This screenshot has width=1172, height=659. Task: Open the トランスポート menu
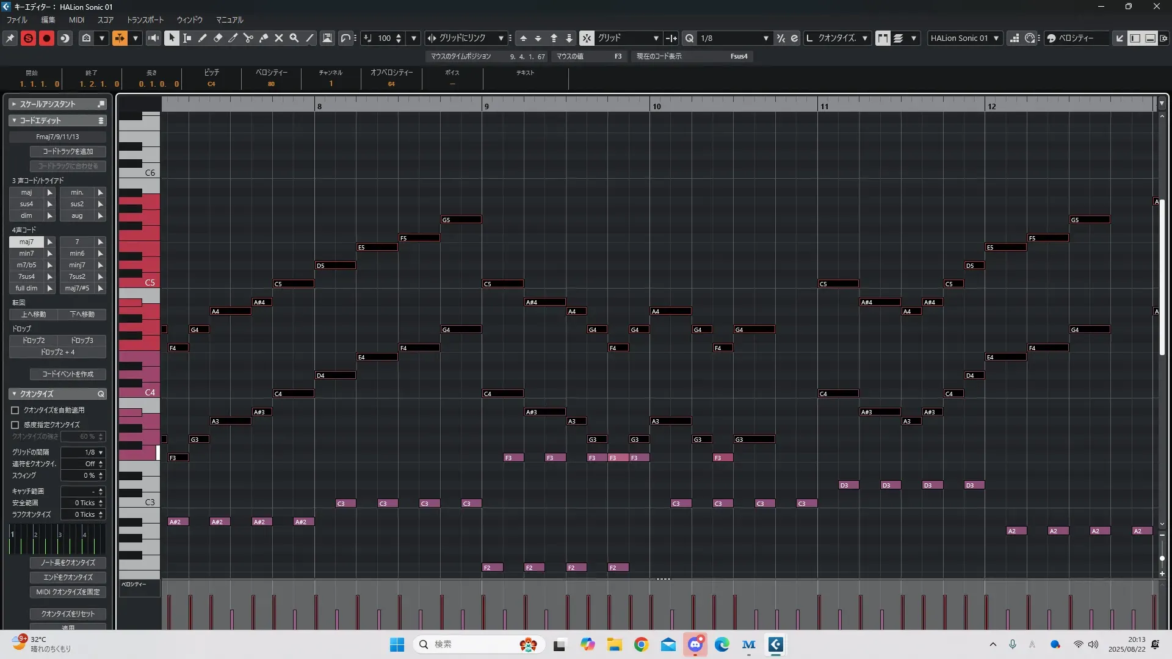click(x=145, y=20)
